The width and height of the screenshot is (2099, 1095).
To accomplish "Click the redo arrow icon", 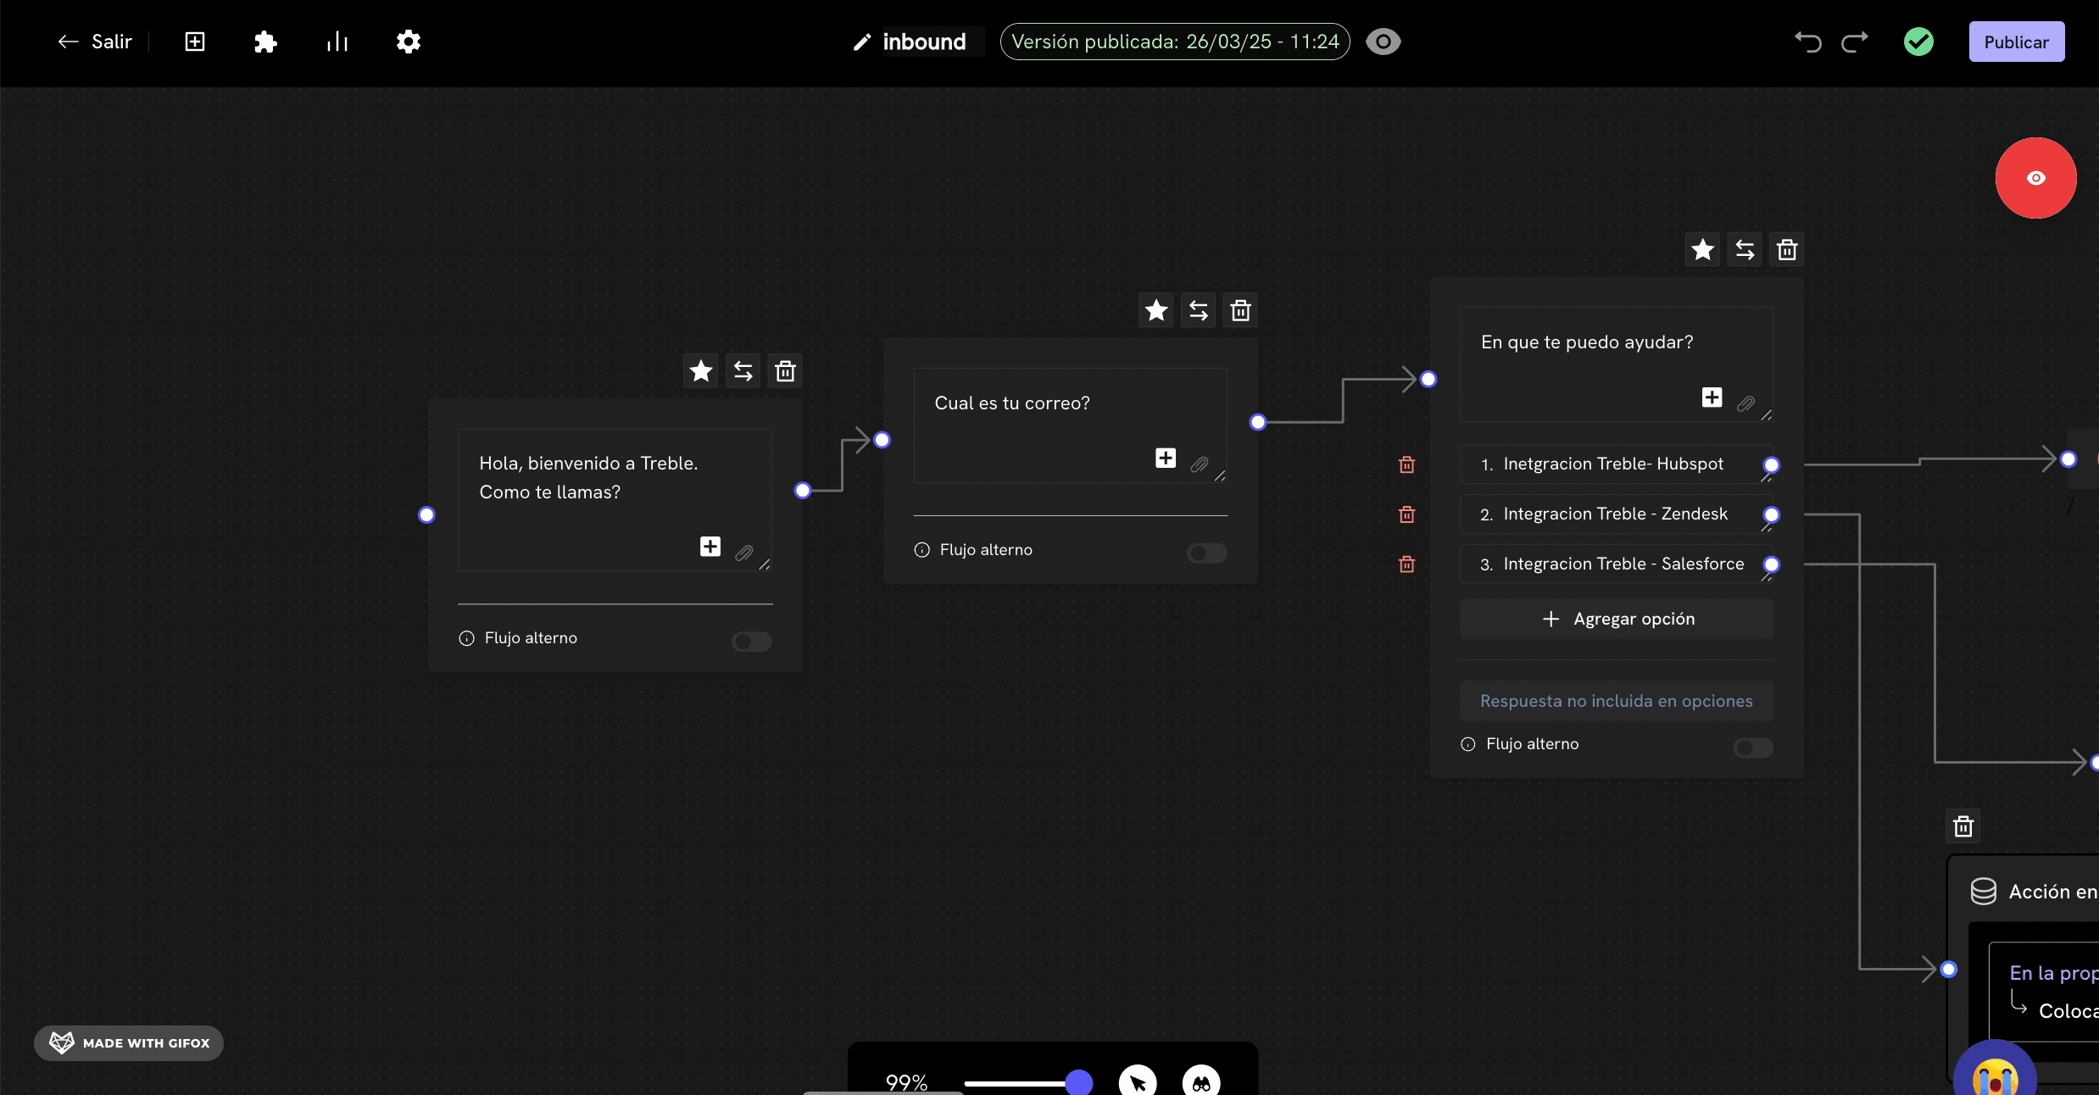I will click(1855, 42).
